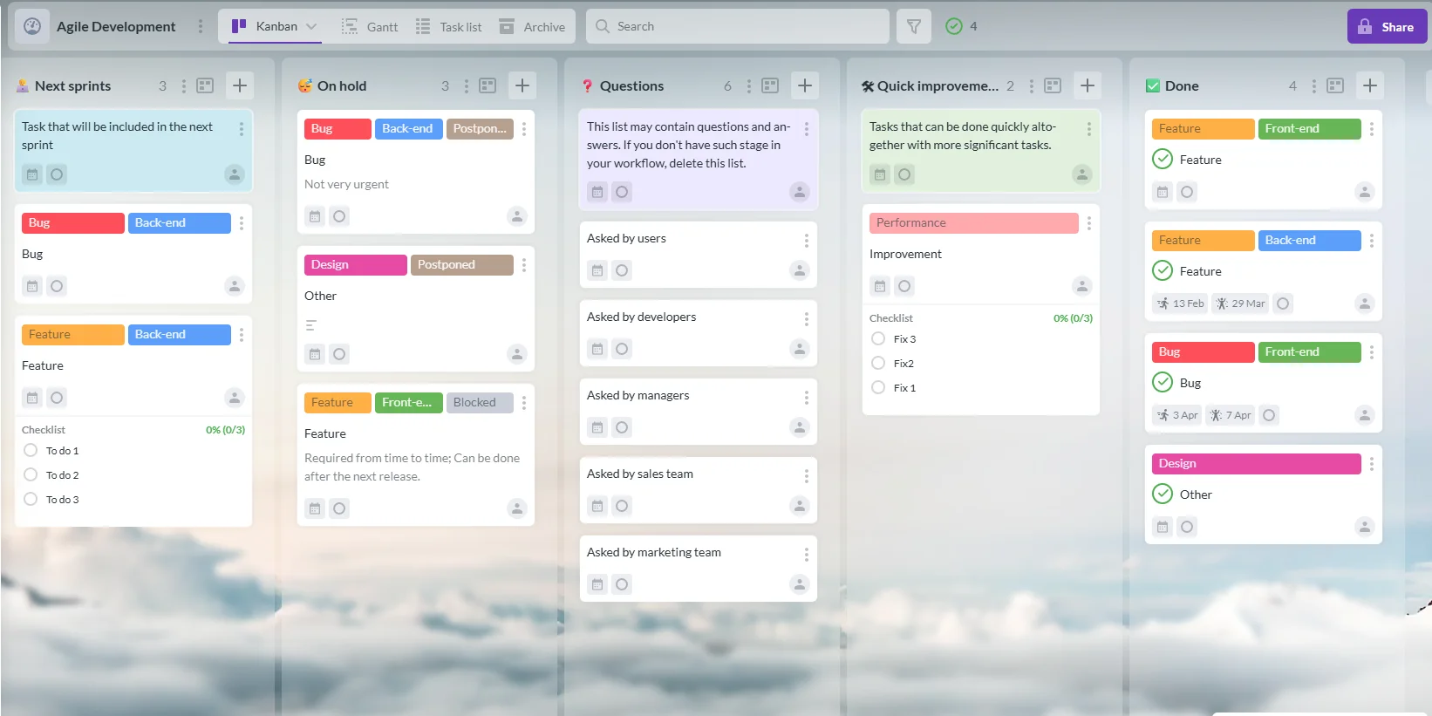Open card layout icon for Quick improvements
1432x716 pixels.
(x=1053, y=85)
